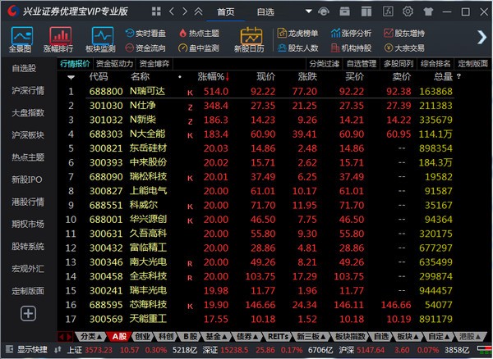Select the 资金博弈 tab
The height and width of the screenshot is (359, 493).
pyautogui.click(x=154, y=64)
